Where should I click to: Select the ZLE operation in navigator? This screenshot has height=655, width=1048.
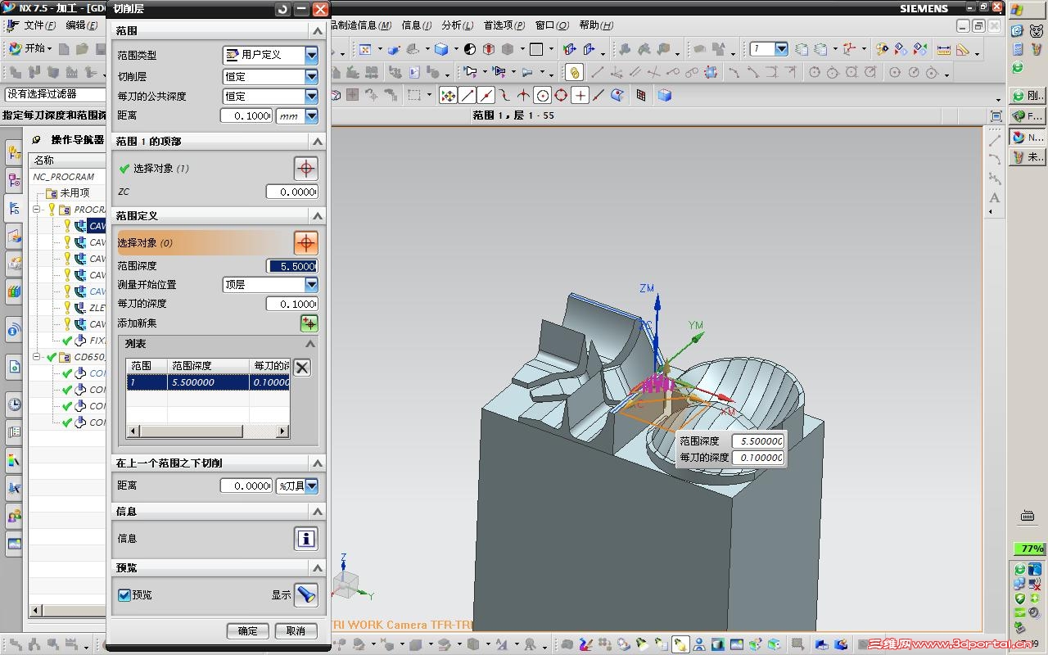(97, 308)
